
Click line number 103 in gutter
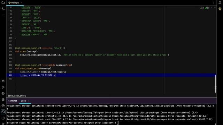click(11, 48)
